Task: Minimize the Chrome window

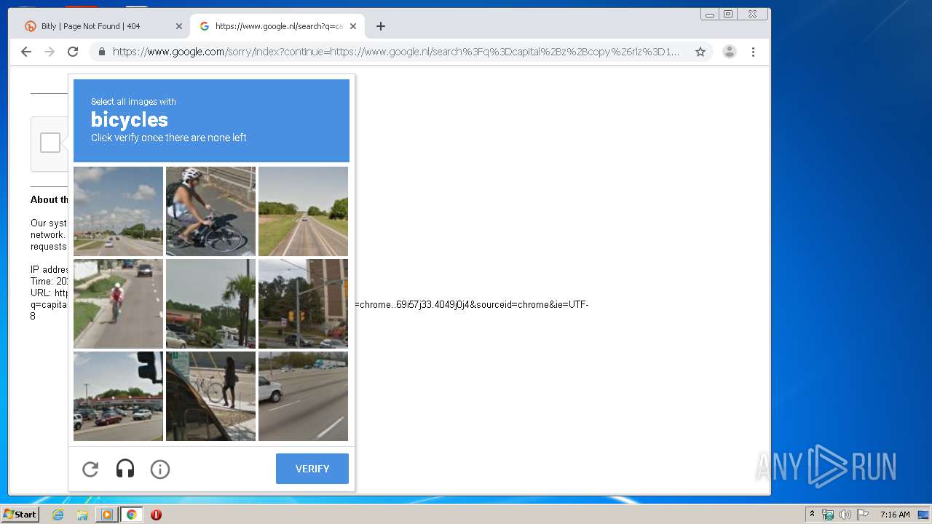Action: pyautogui.click(x=710, y=14)
